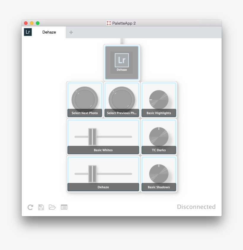Click the Select Next Photo label

pyautogui.click(x=85, y=113)
